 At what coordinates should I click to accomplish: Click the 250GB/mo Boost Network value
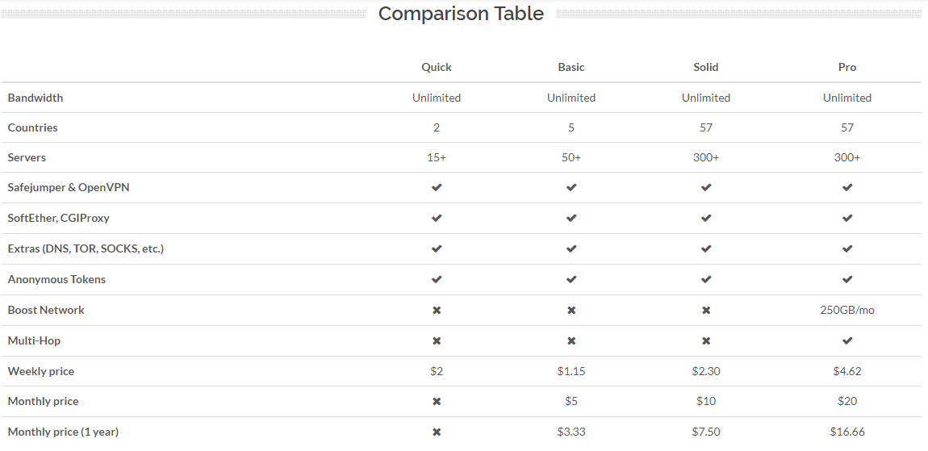coord(847,310)
